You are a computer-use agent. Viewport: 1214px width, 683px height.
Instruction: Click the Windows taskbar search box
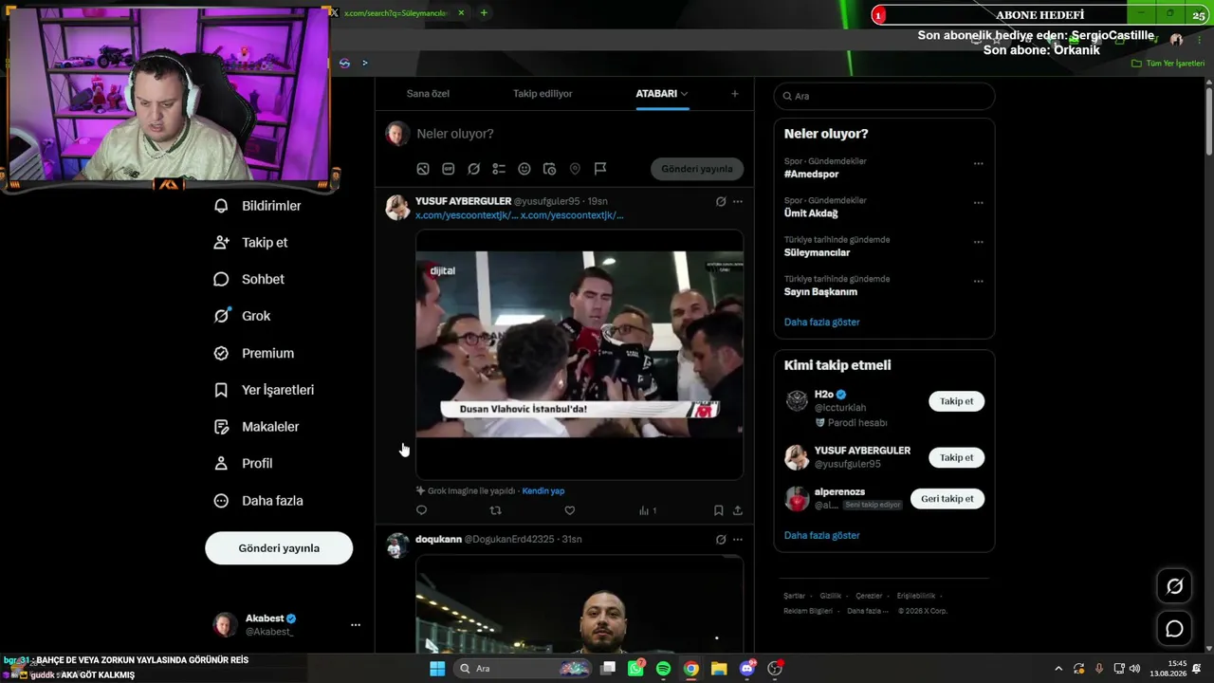coord(523,669)
